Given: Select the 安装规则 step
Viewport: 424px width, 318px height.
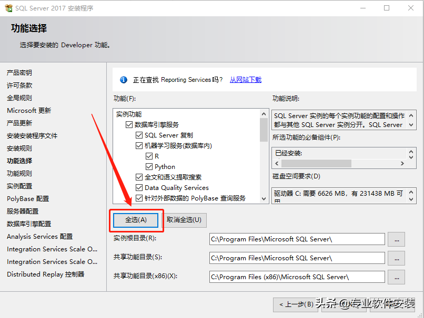Looking at the screenshot, I should tap(19, 149).
